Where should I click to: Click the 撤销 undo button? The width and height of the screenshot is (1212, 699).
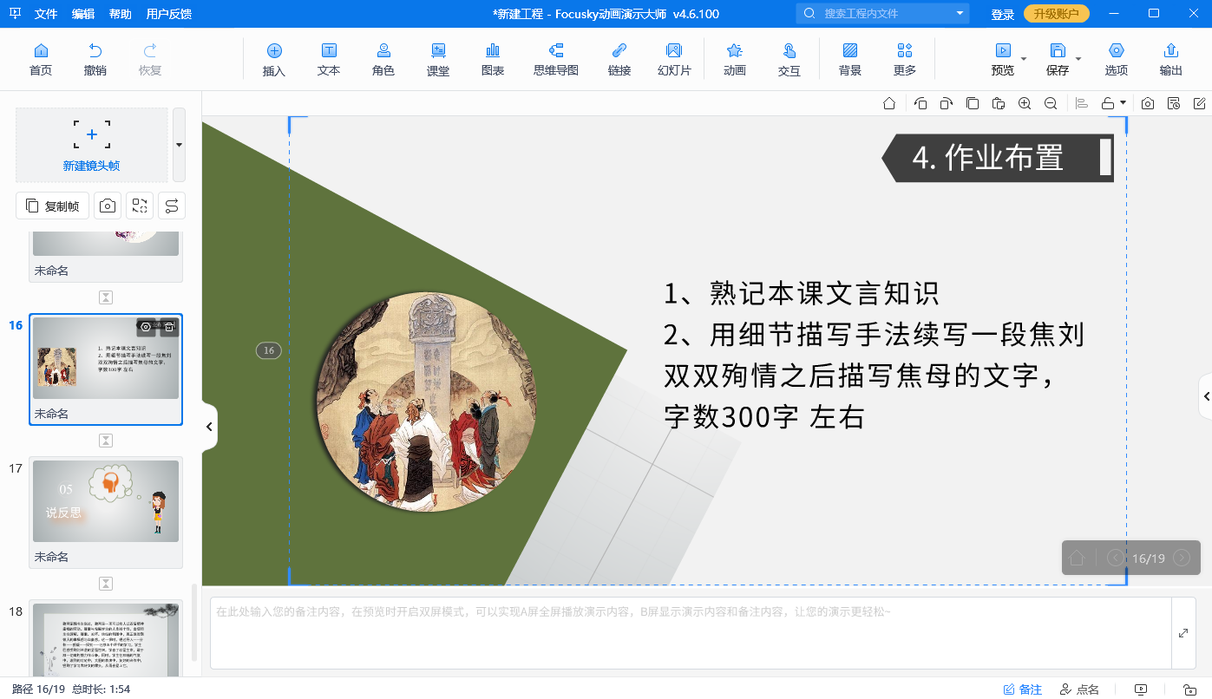[95, 60]
